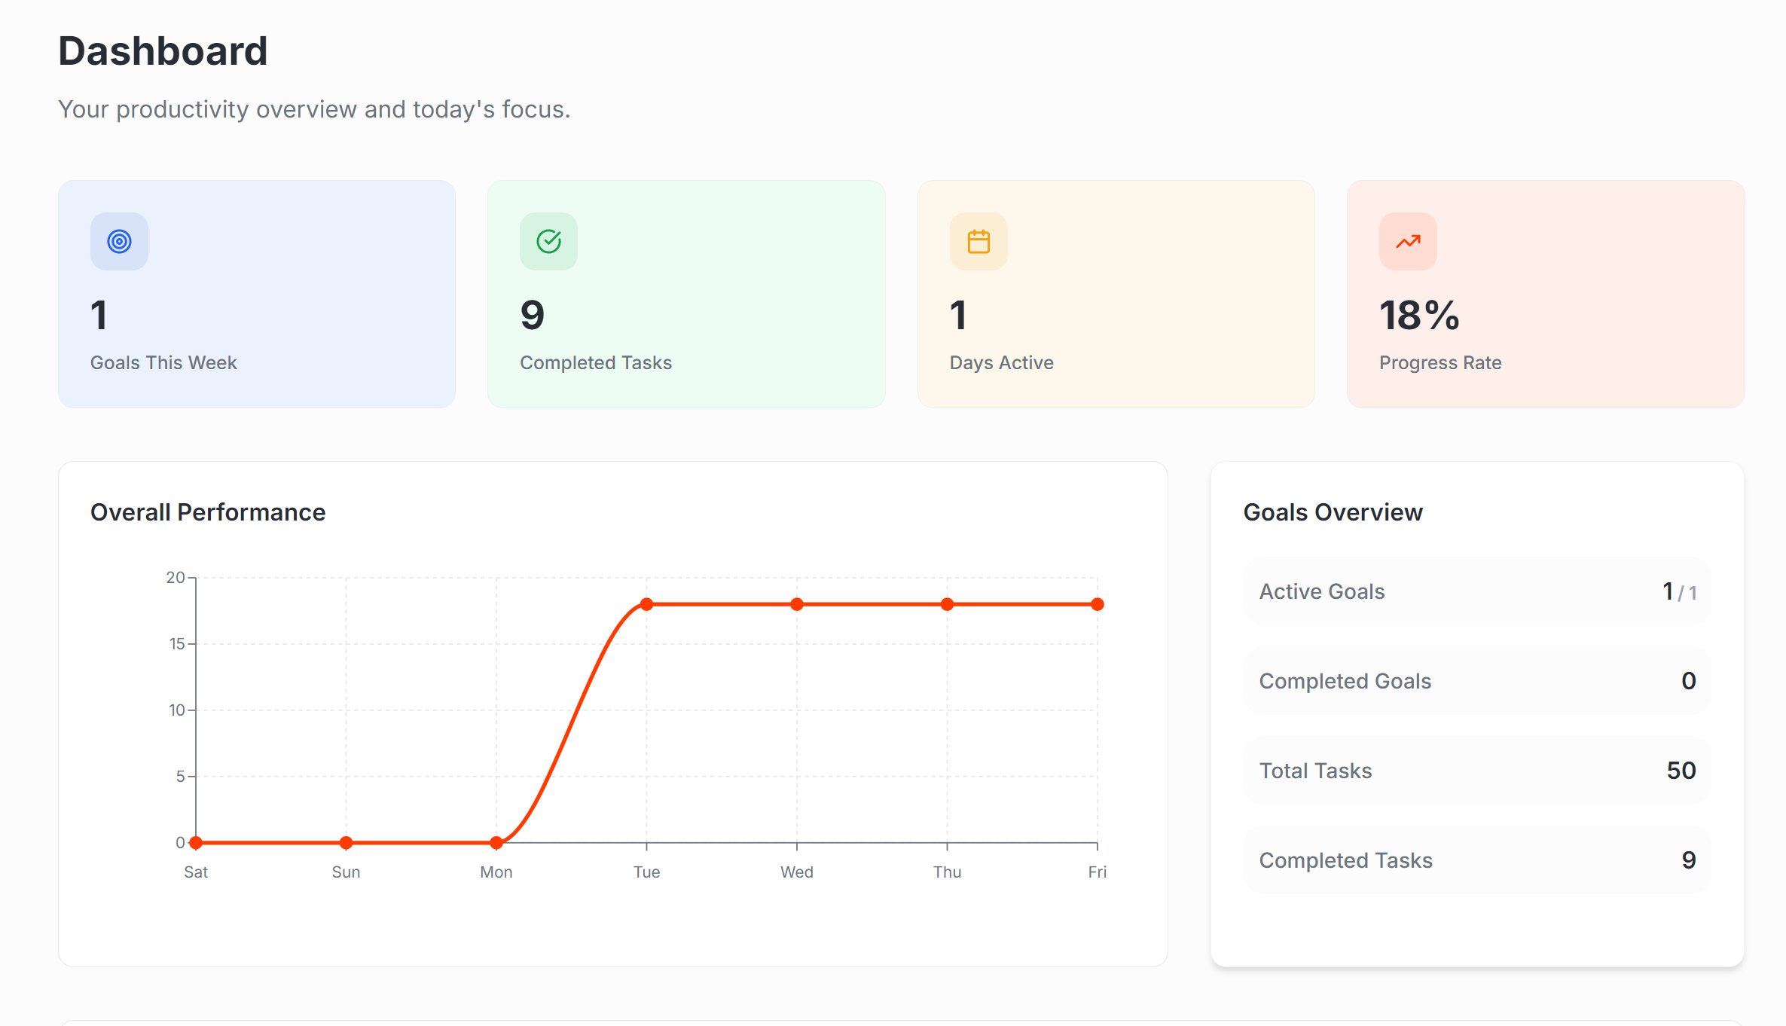This screenshot has height=1026, width=1786.
Task: Click the red trending-up progress icon
Action: 1408,242
